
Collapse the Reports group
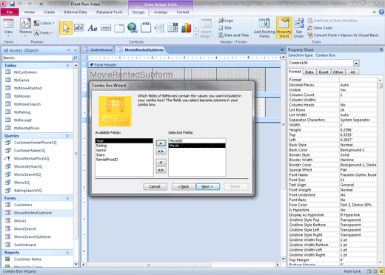click(67, 253)
